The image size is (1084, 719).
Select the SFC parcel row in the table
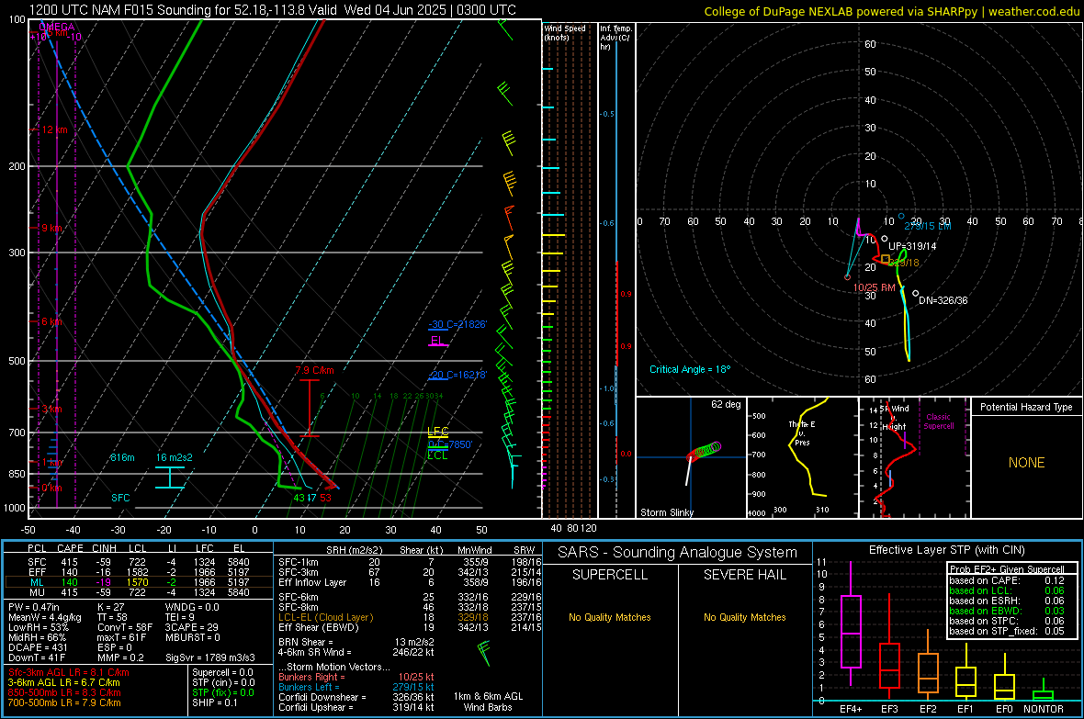pyautogui.click(x=139, y=562)
